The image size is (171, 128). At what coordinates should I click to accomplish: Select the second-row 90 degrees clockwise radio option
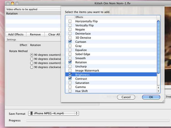(x=32, y=59)
